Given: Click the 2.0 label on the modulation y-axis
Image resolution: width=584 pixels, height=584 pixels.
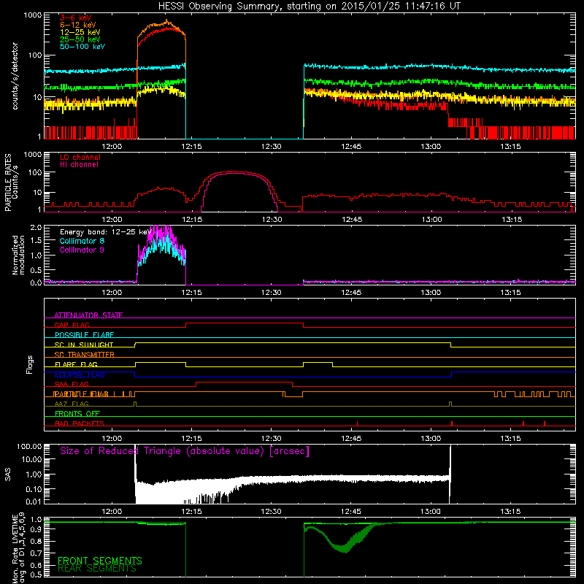Looking at the screenshot, I should pyautogui.click(x=36, y=227).
